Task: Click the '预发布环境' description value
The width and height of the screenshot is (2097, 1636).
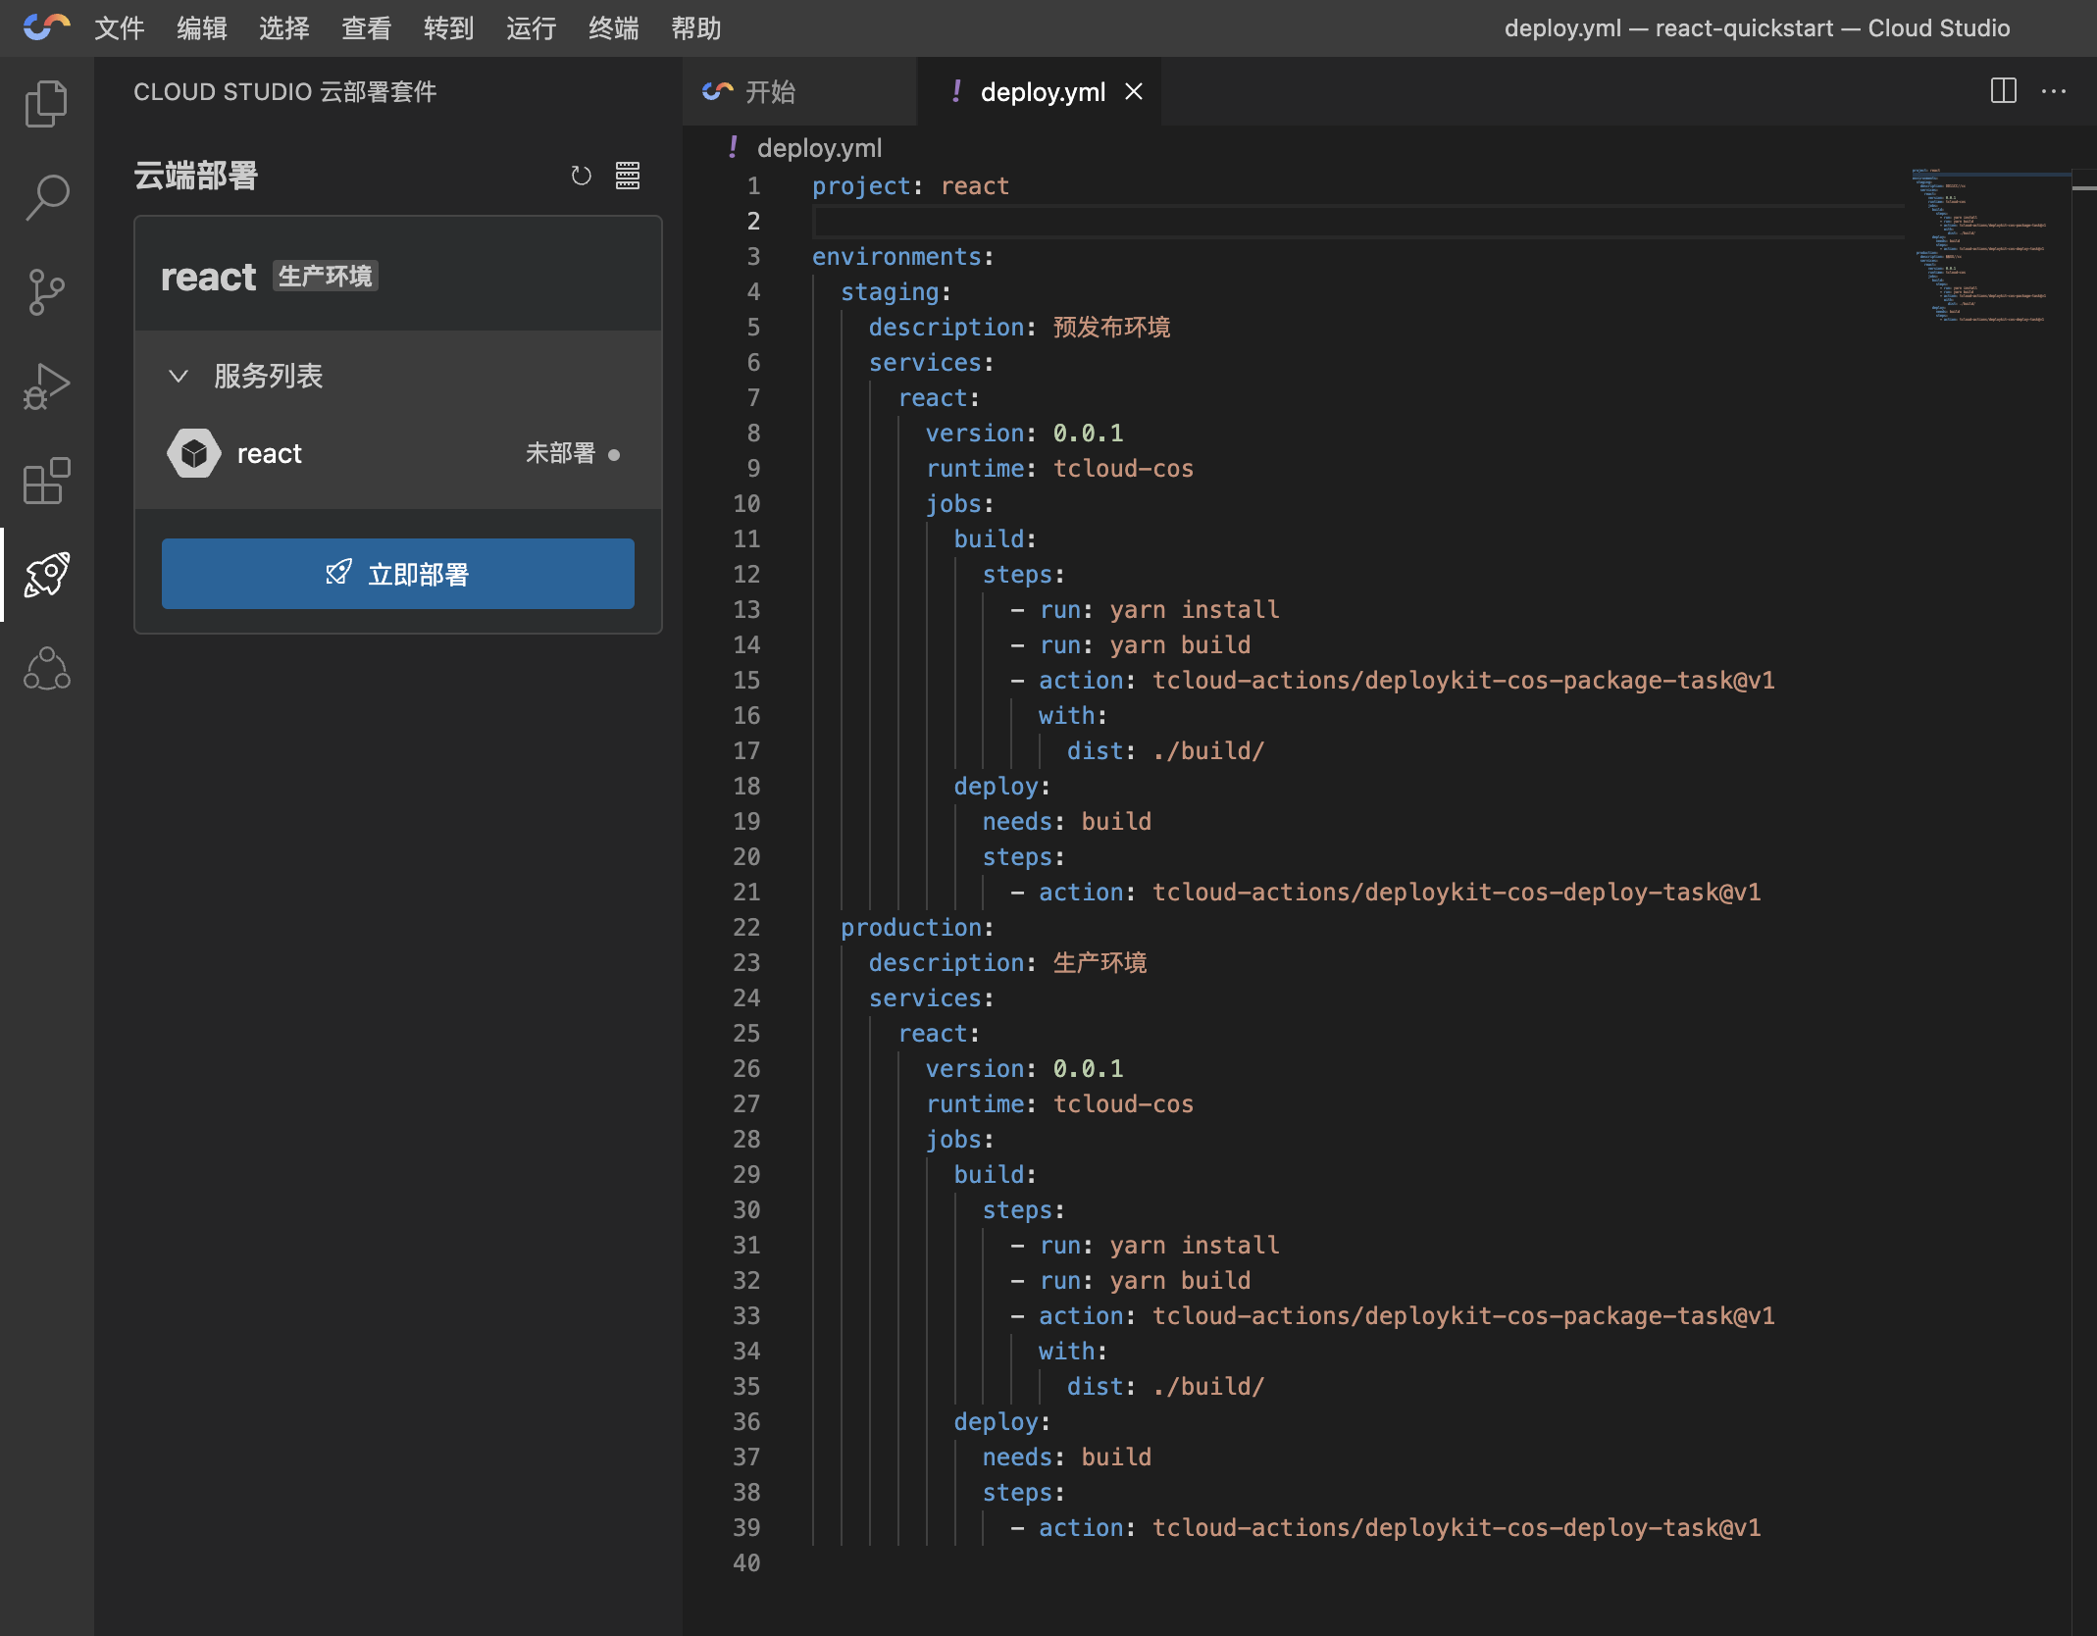Action: point(1111,328)
